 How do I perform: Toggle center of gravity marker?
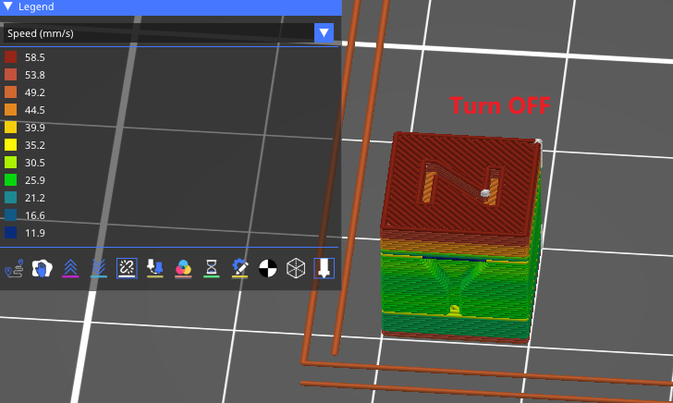click(x=268, y=269)
